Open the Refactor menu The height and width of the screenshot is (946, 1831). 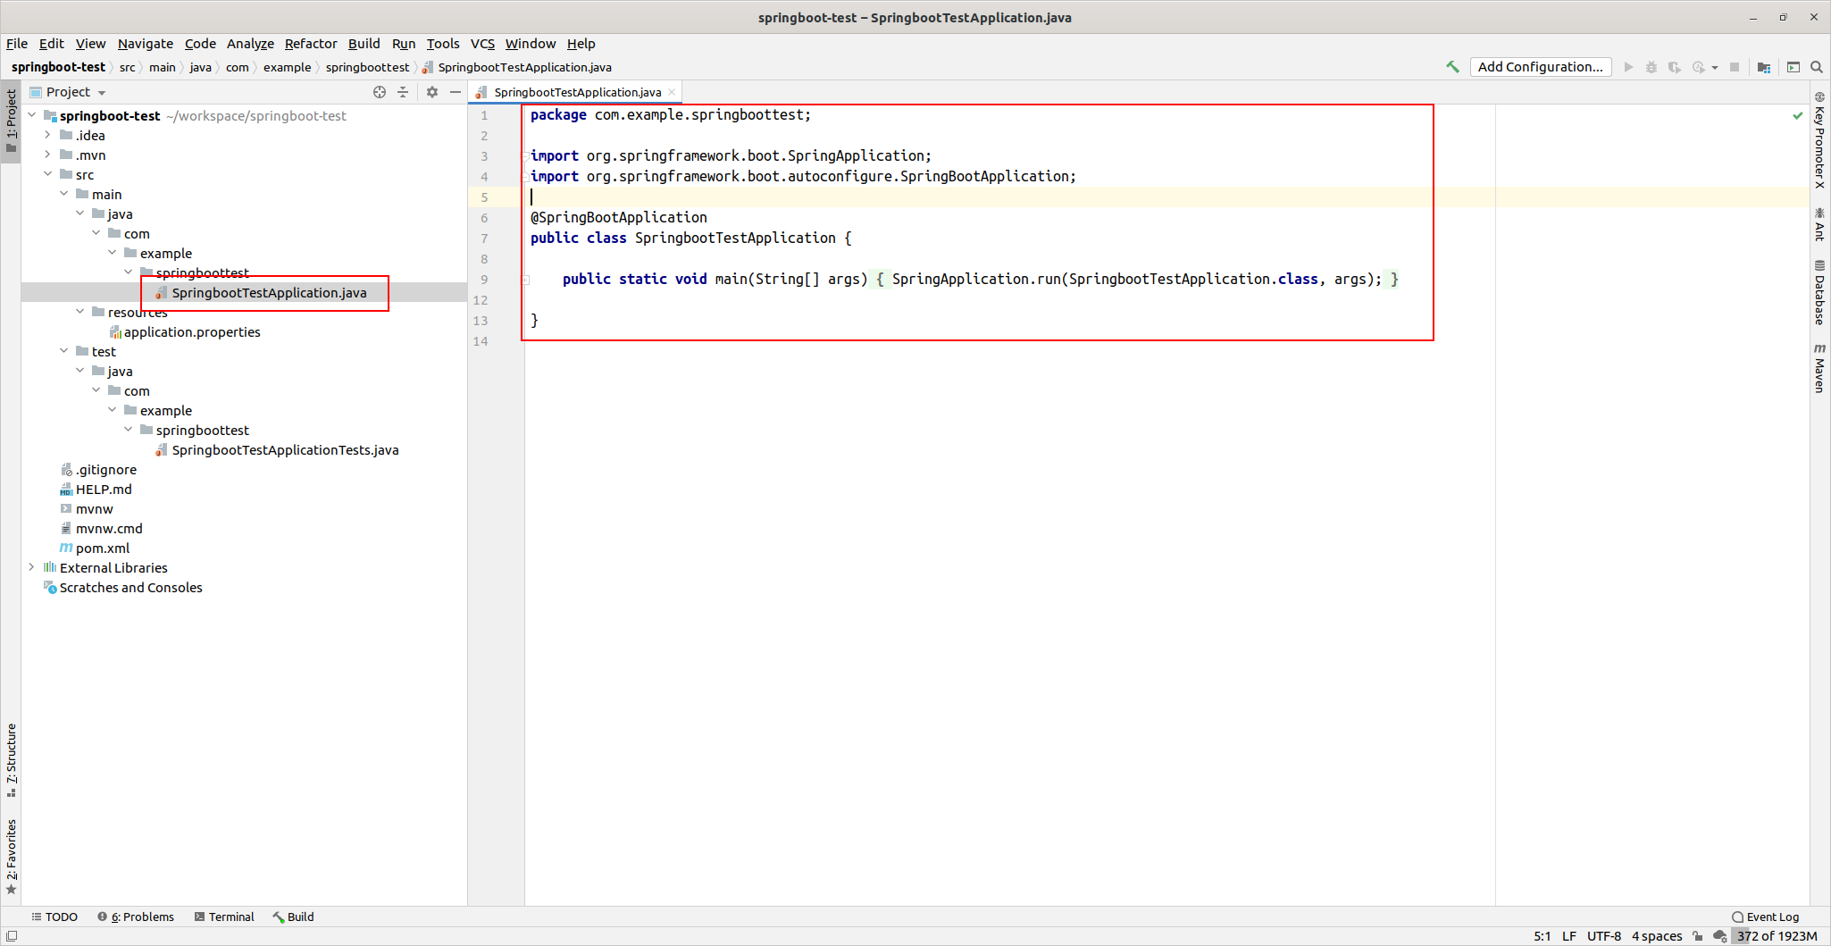(310, 44)
